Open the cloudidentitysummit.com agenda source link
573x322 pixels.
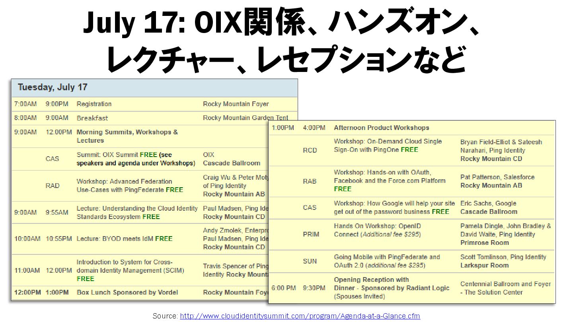pyautogui.click(x=300, y=316)
